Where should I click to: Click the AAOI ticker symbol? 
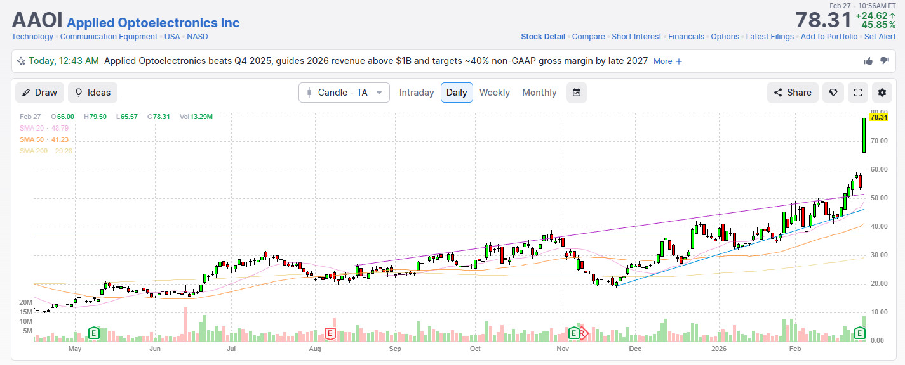coord(37,20)
